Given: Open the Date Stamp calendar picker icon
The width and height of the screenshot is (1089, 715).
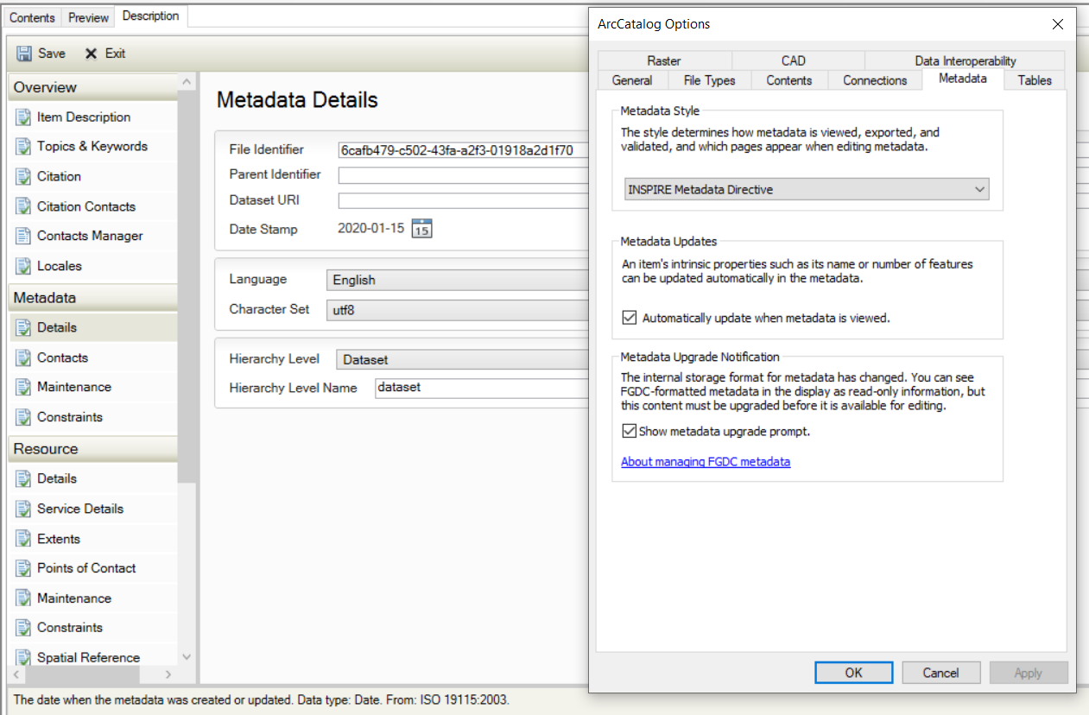Looking at the screenshot, I should pos(421,229).
